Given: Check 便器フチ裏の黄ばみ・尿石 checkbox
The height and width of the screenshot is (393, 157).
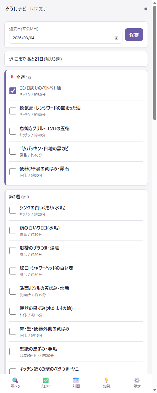Looking at the screenshot, I should [13, 171].
